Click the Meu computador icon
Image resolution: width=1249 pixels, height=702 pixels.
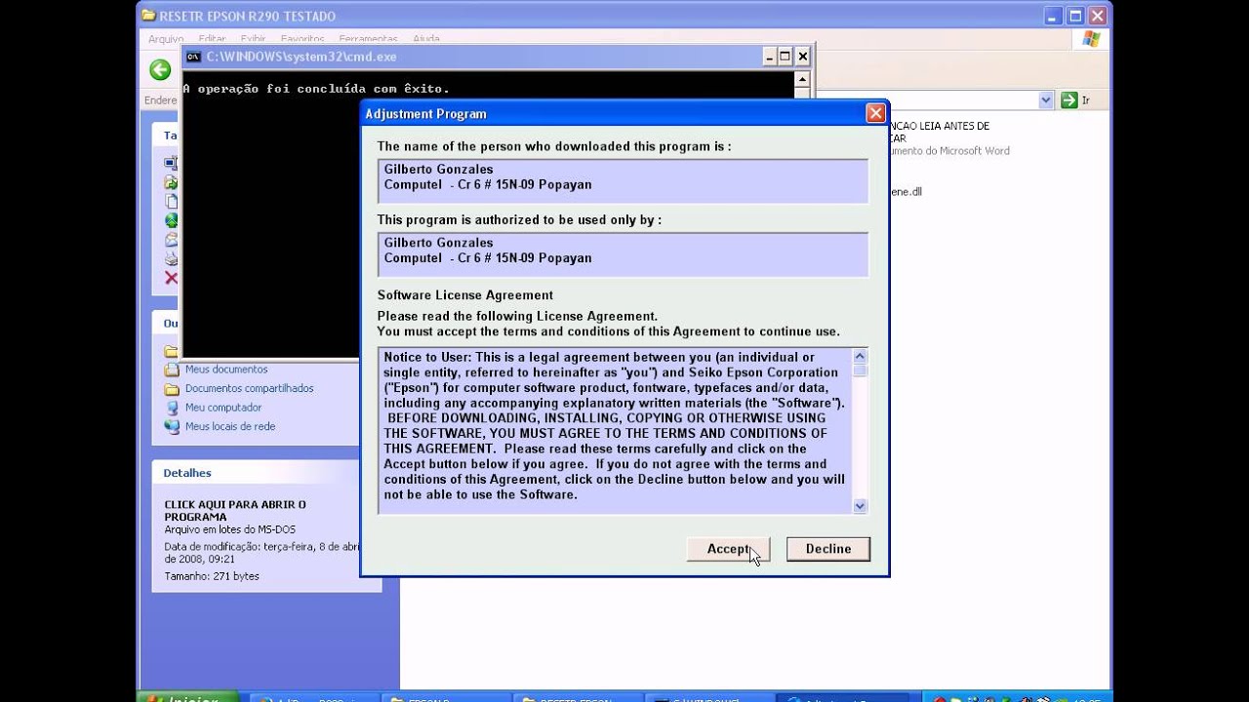coord(172,408)
